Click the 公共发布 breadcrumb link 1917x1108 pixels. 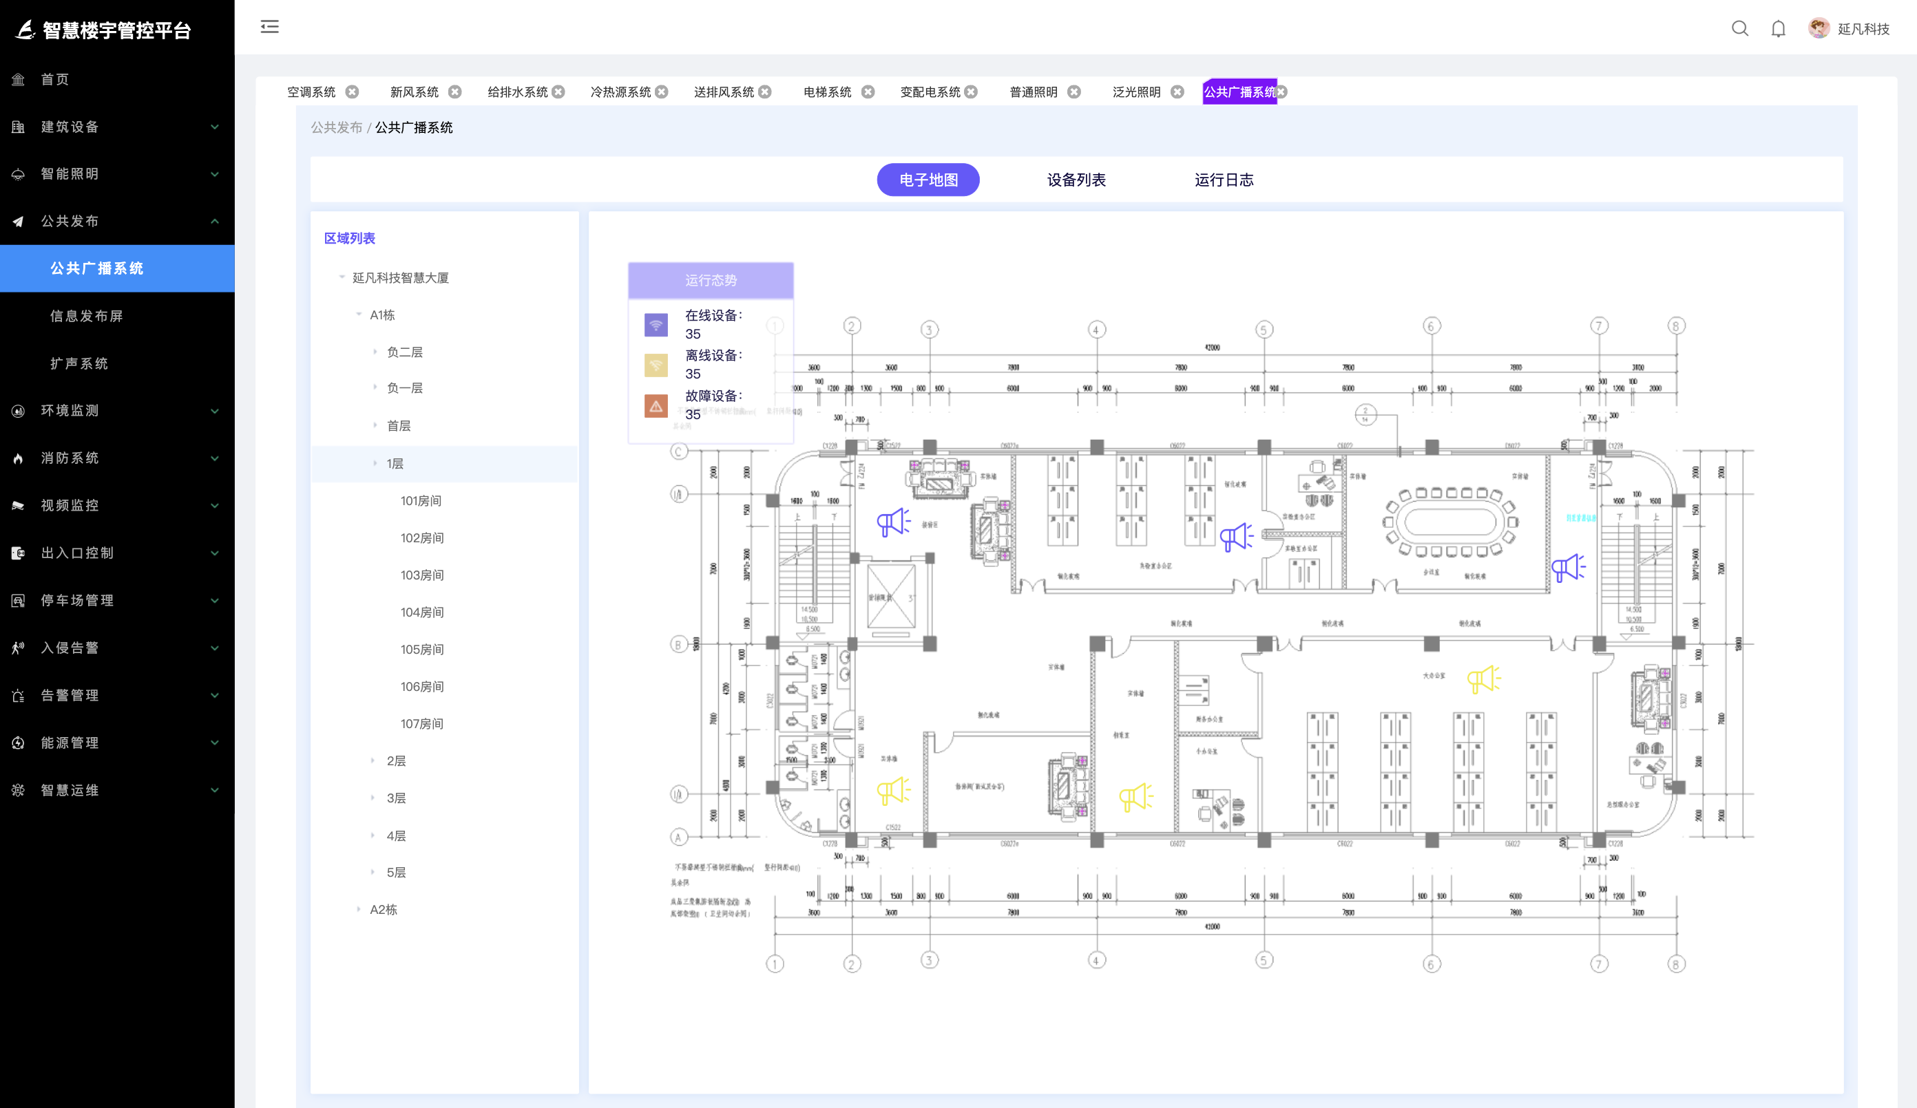(x=336, y=128)
